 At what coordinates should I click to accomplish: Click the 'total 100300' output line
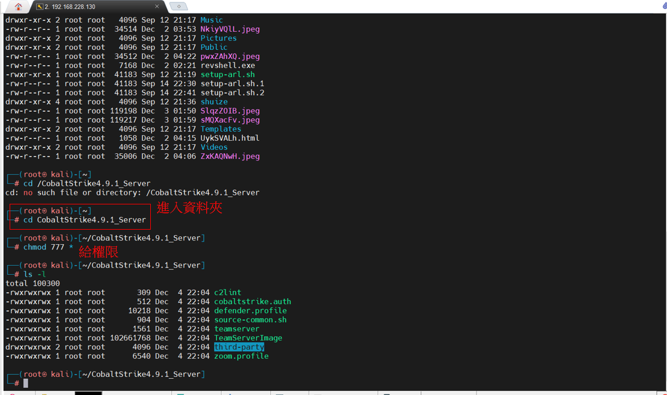click(x=32, y=284)
